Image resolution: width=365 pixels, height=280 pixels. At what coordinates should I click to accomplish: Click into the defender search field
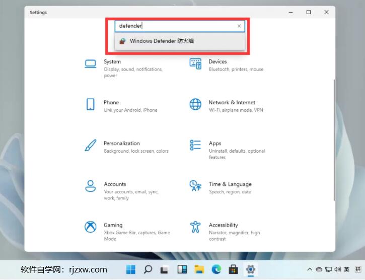click(x=180, y=26)
